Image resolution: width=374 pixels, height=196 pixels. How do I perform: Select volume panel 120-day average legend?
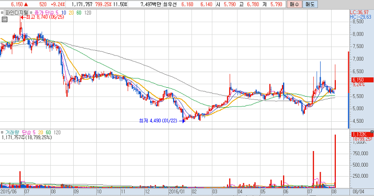click(57, 132)
